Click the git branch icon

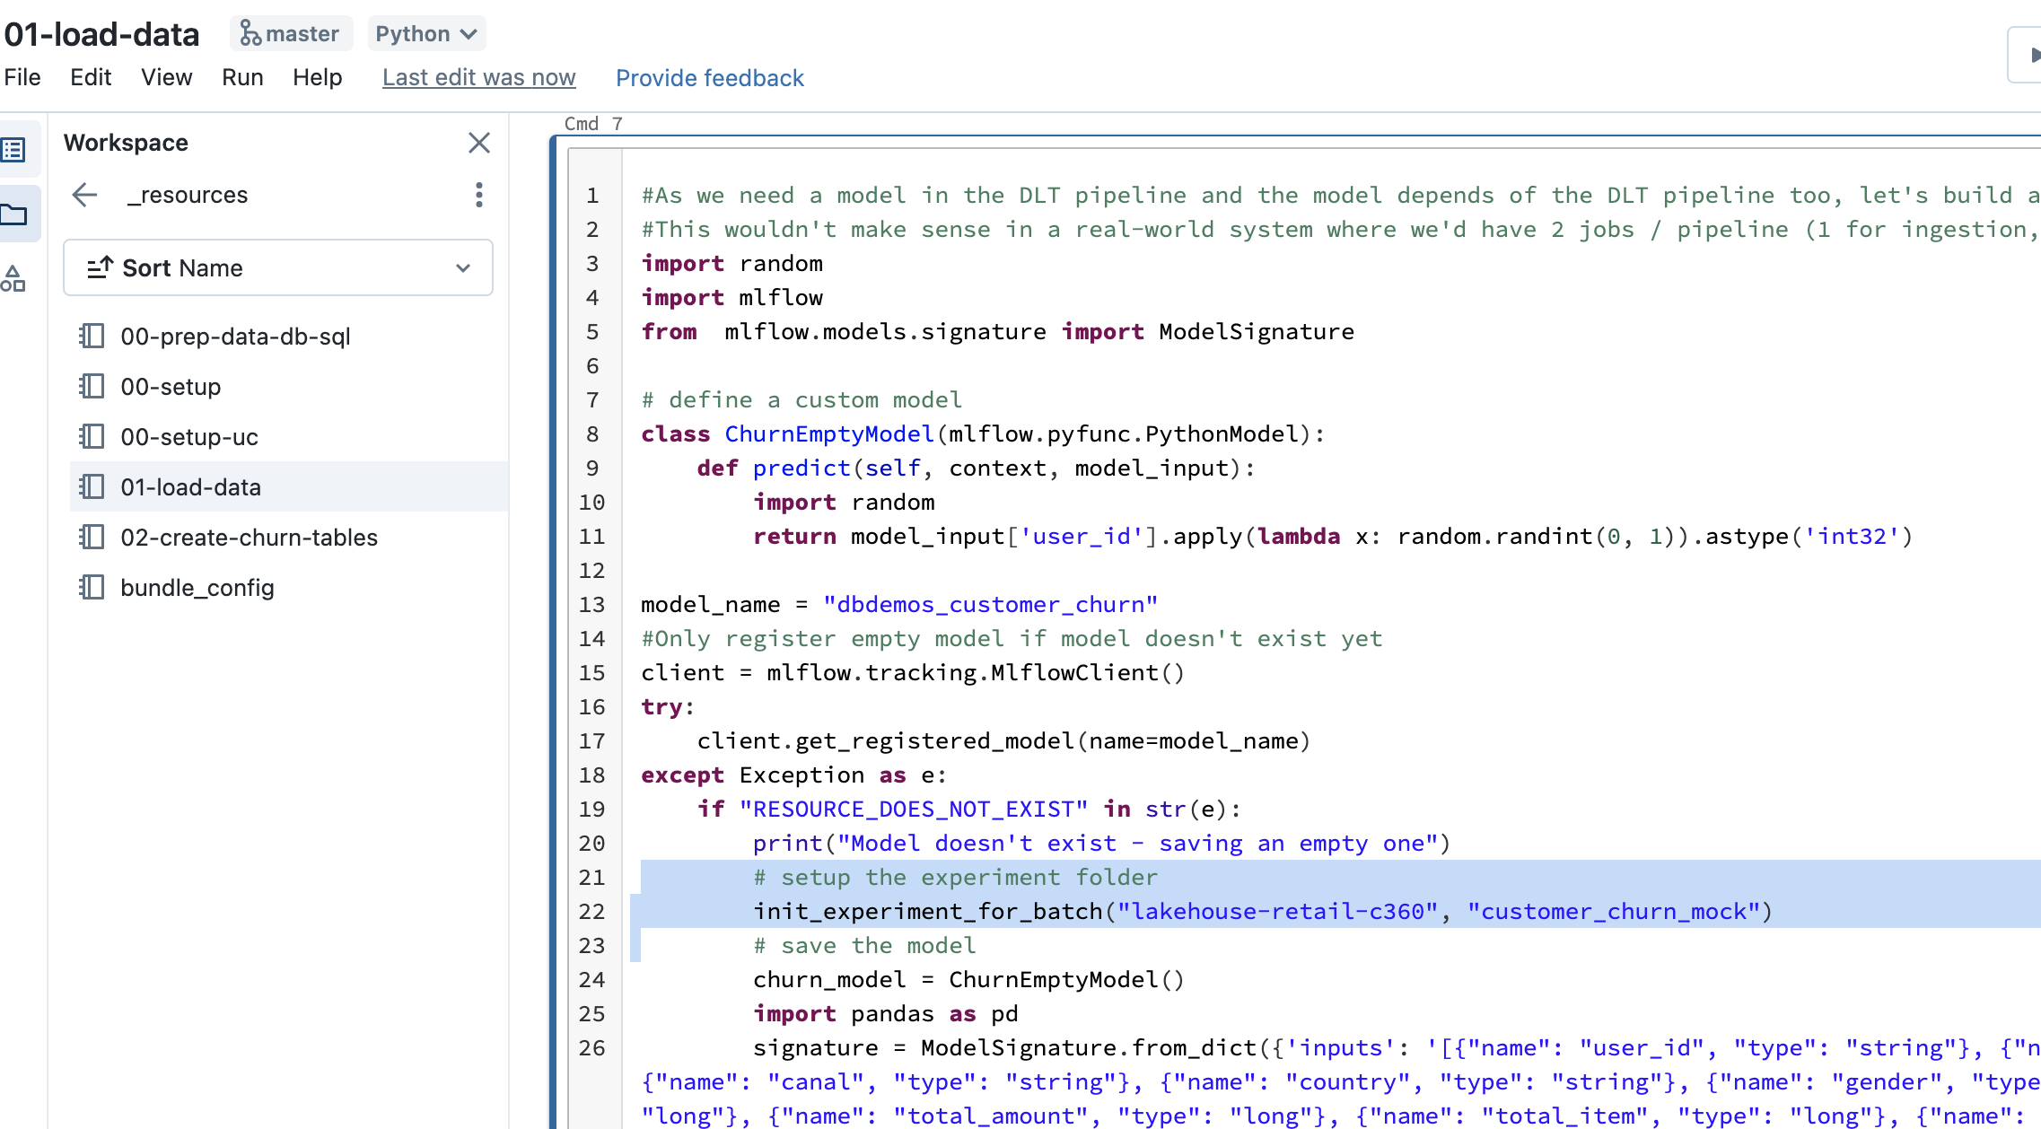click(x=250, y=34)
